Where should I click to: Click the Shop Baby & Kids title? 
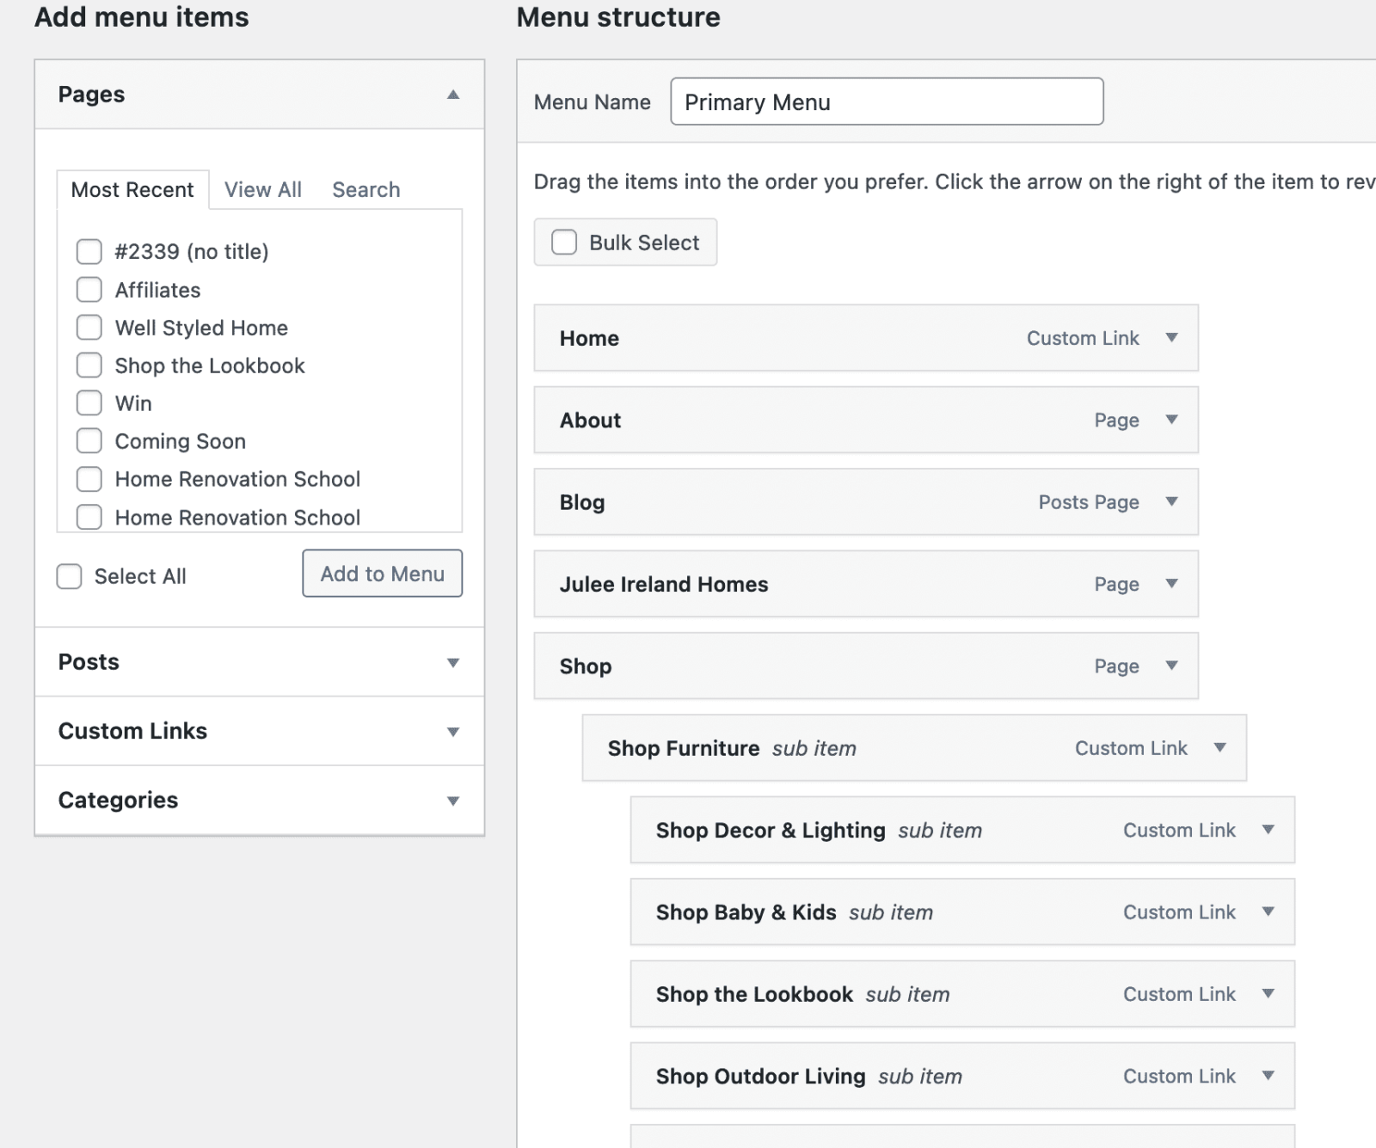click(x=746, y=912)
